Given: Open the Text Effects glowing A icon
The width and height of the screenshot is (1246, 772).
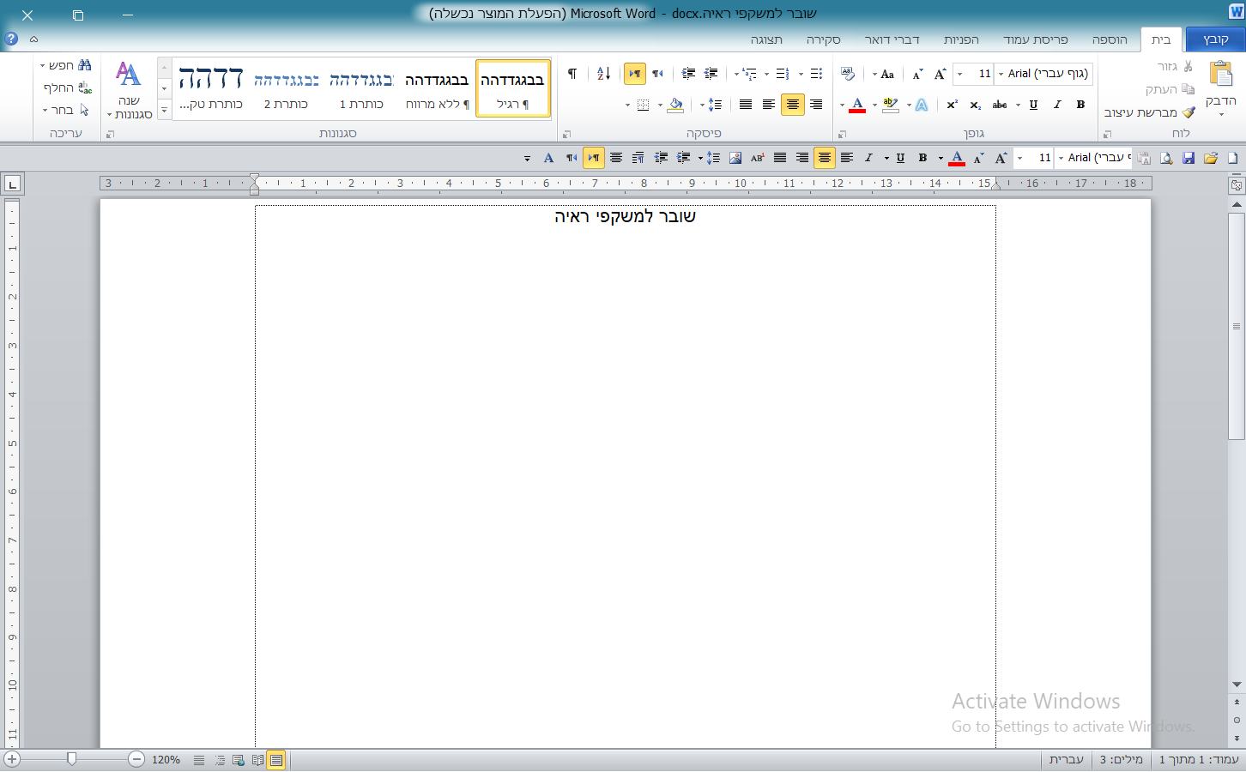Looking at the screenshot, I should pyautogui.click(x=922, y=105).
